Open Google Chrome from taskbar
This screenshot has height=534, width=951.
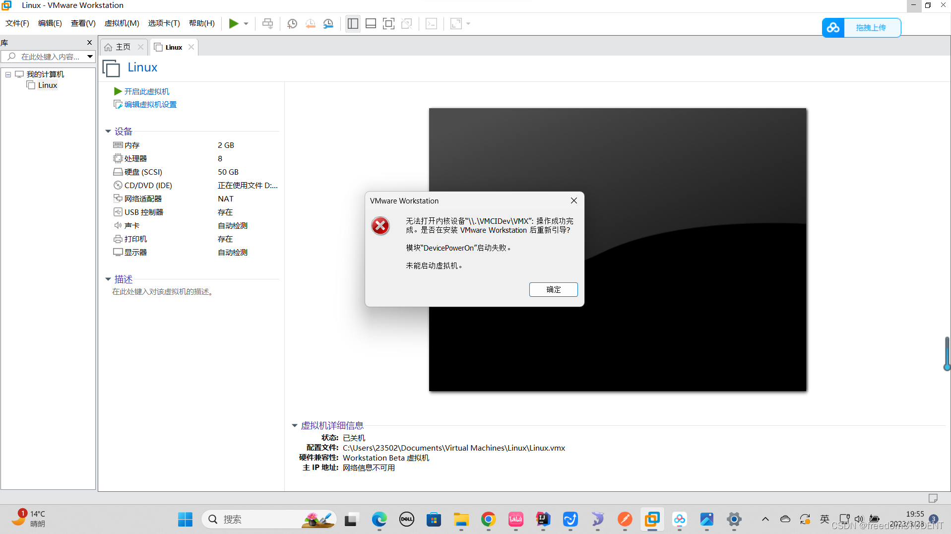pyautogui.click(x=488, y=520)
